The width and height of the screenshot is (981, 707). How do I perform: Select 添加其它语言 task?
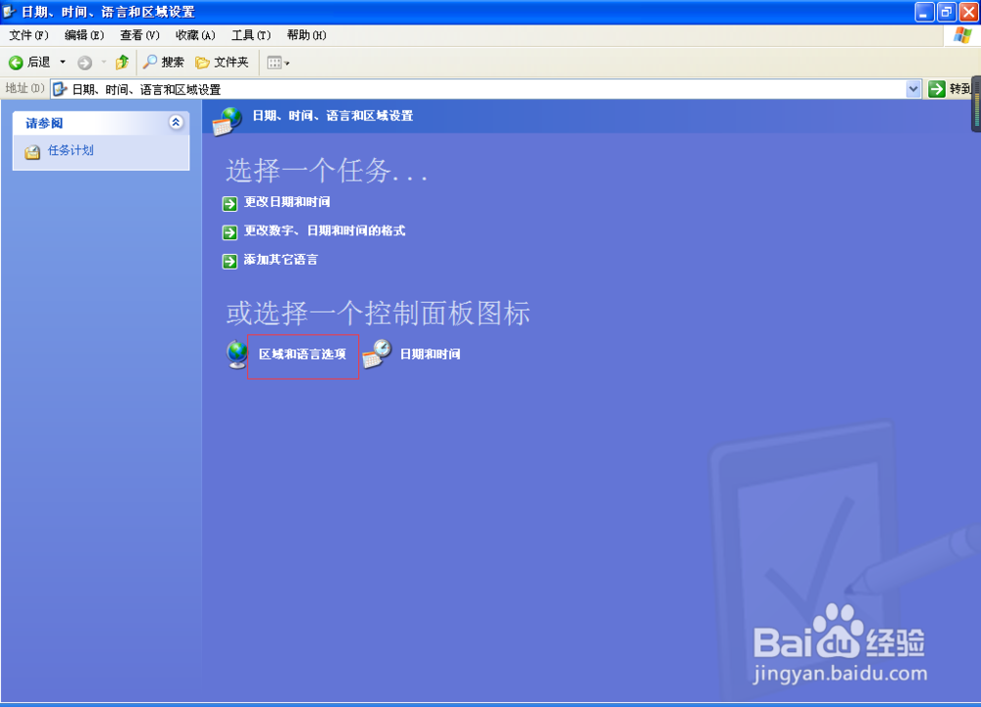pyautogui.click(x=281, y=260)
